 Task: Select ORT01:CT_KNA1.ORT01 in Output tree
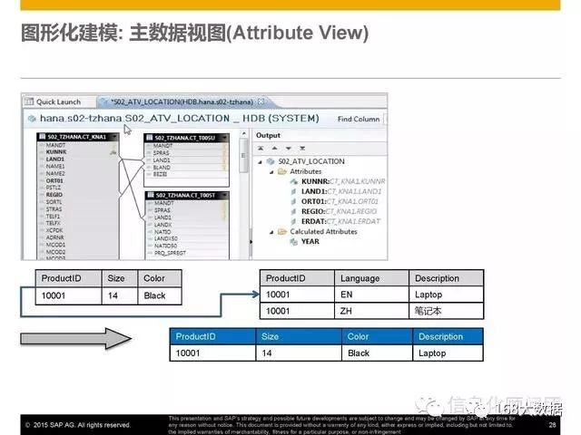click(340, 201)
